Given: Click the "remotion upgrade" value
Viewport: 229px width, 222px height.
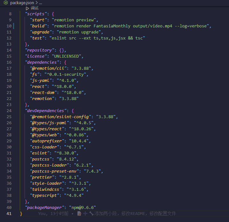Looking at the screenshot, I should 79,32.
